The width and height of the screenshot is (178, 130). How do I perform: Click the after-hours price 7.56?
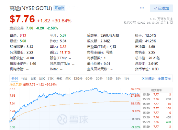(x=30, y=28)
